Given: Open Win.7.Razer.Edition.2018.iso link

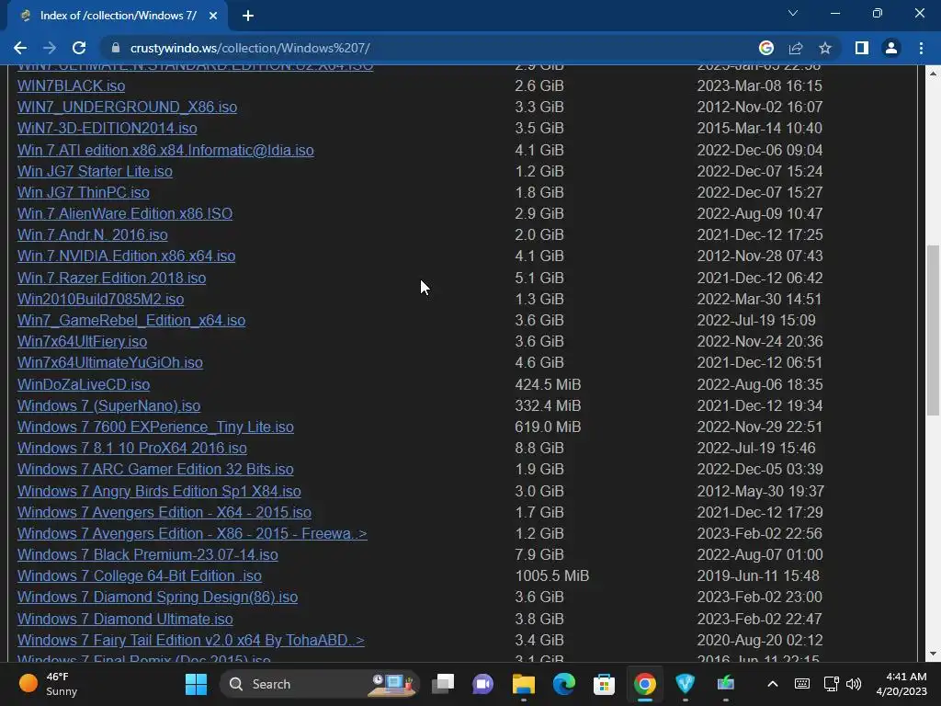Looking at the screenshot, I should [111, 278].
